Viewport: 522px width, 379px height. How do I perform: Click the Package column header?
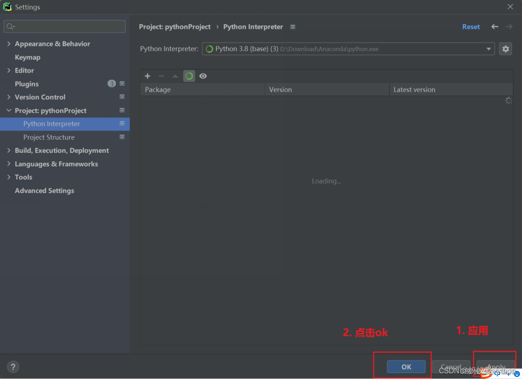[202, 89]
